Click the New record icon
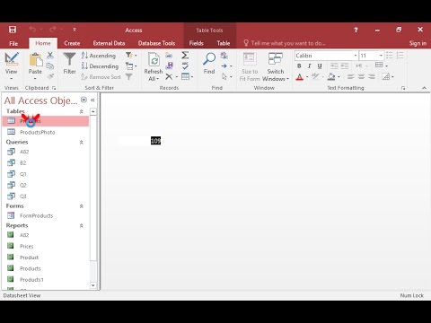This screenshot has height=323, width=431. 169,56
